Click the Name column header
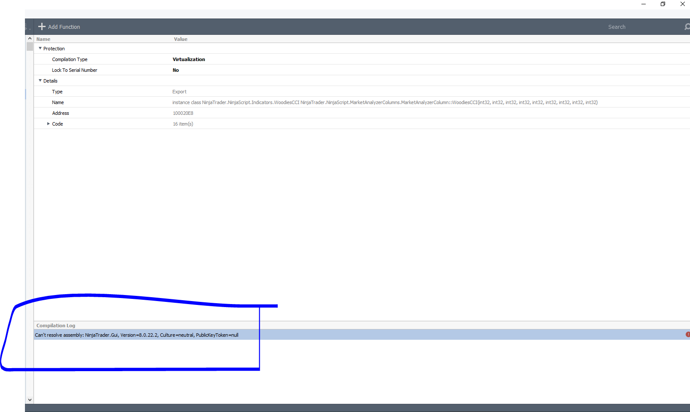690x412 pixels. pos(43,39)
